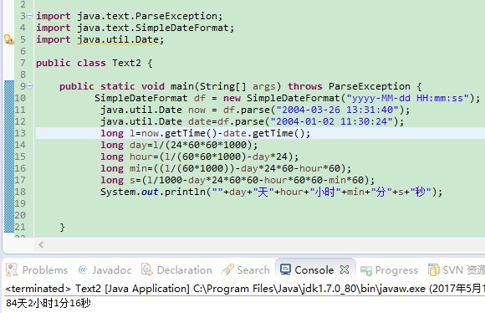Screen dimensions: 485x313
Task: Click the System.out.println statement
Action: pyautogui.click(x=271, y=192)
